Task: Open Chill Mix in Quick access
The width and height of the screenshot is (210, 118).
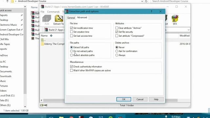Action: click(x=4, y=39)
